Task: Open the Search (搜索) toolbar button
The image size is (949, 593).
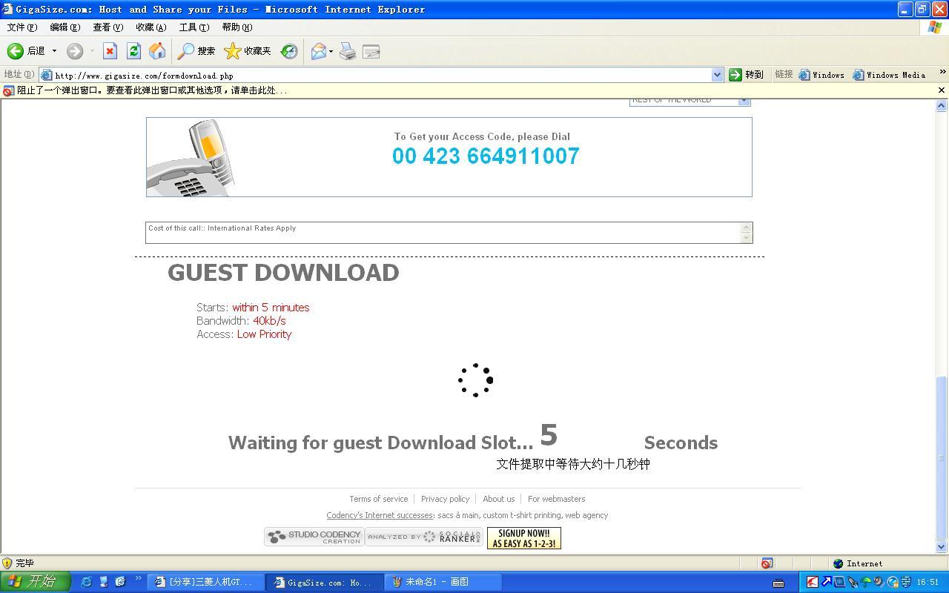Action: tap(196, 51)
